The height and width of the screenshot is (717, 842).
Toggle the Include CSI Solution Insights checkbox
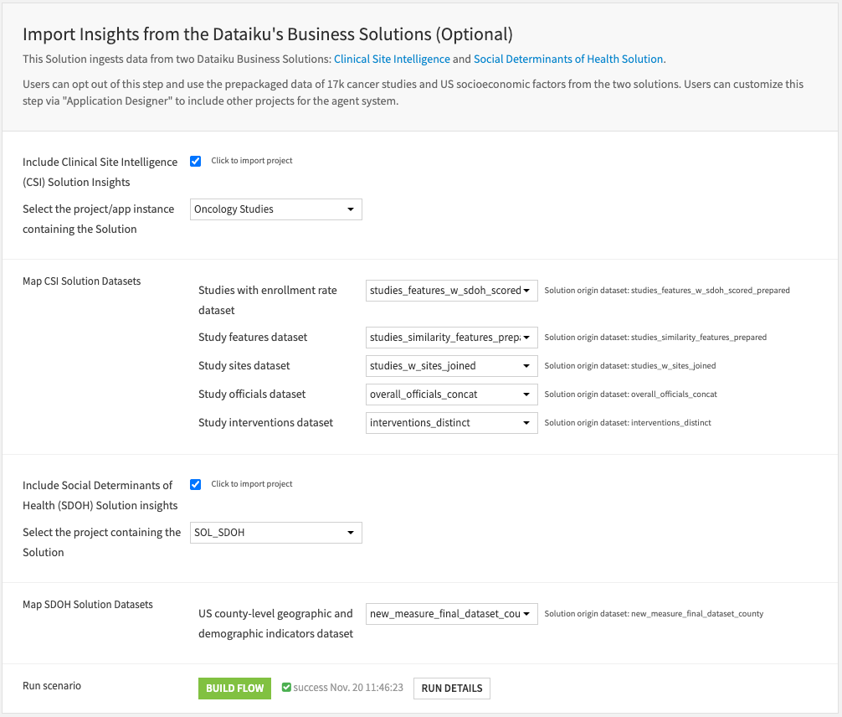coord(196,161)
